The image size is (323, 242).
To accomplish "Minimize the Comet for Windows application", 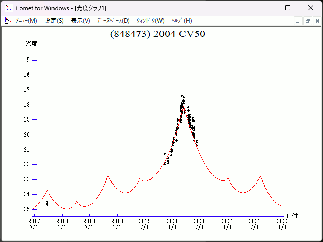I will tap(264, 8).
